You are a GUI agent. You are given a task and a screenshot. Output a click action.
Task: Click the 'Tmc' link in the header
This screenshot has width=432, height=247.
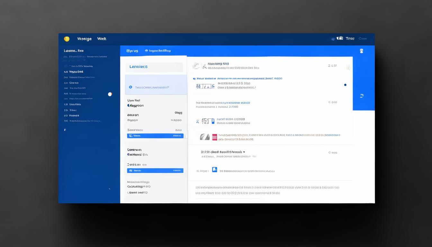point(350,39)
